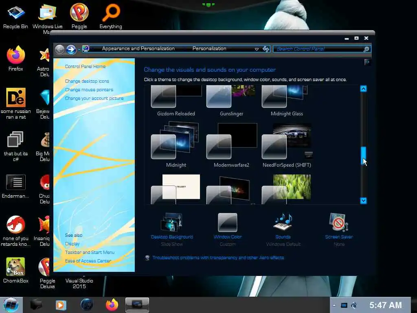Viewport: 417px width, 313px height.
Task: Open Visual Studio 2015 shortcut
Action: (x=79, y=283)
